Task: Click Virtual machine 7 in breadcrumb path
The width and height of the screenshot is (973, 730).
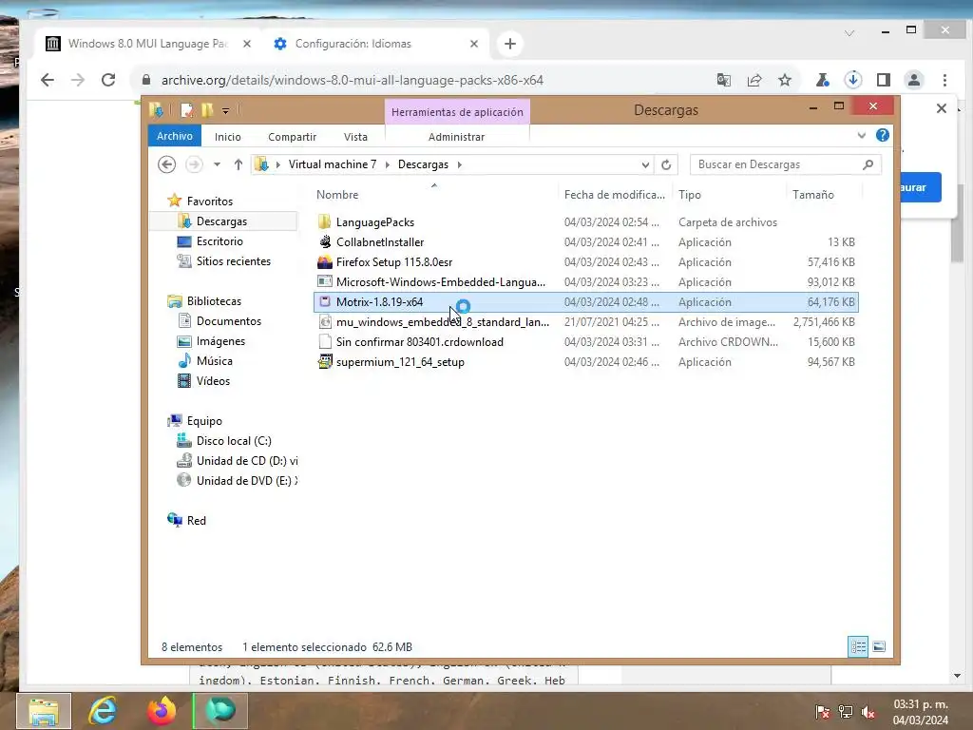Action: pos(333,164)
